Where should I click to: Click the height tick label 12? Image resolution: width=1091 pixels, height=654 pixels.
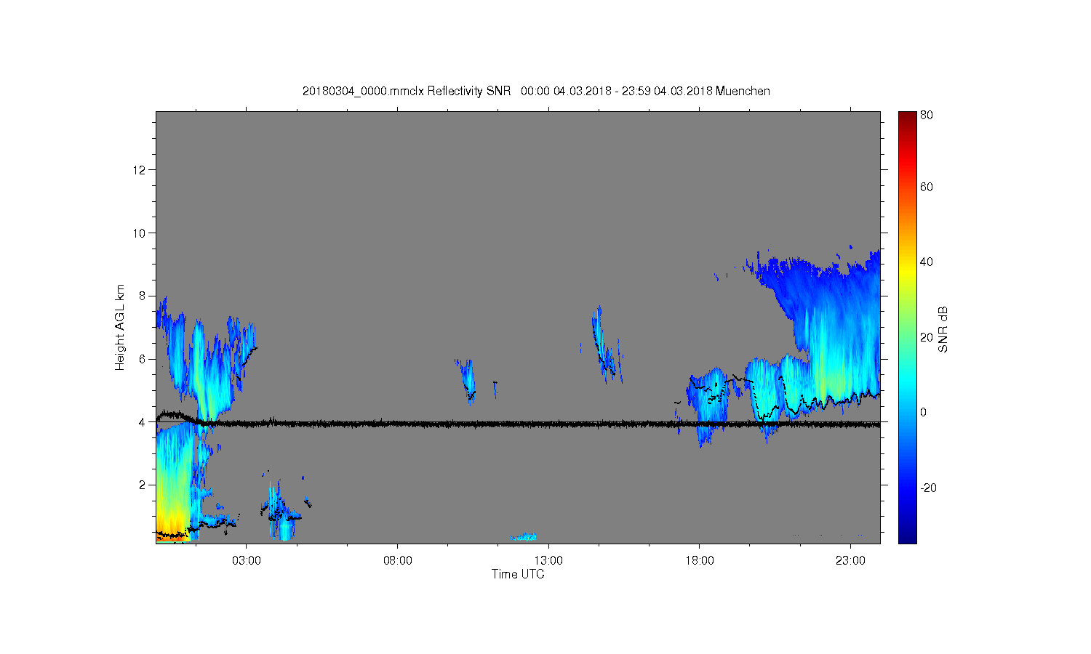point(140,170)
